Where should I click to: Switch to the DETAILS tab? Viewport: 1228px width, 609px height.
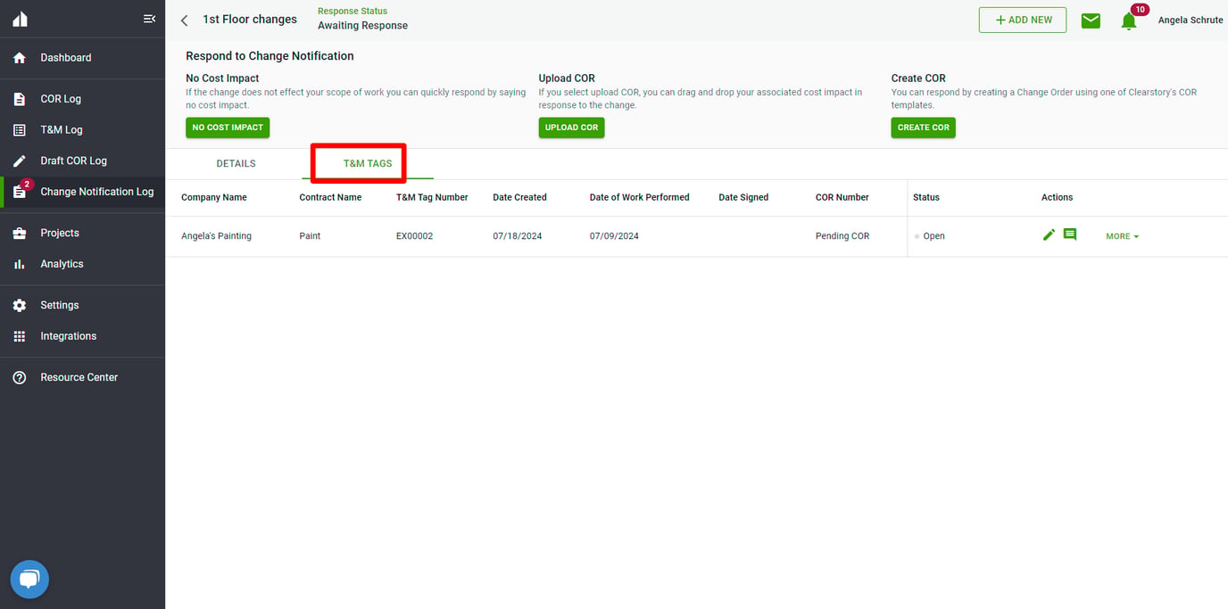point(236,164)
